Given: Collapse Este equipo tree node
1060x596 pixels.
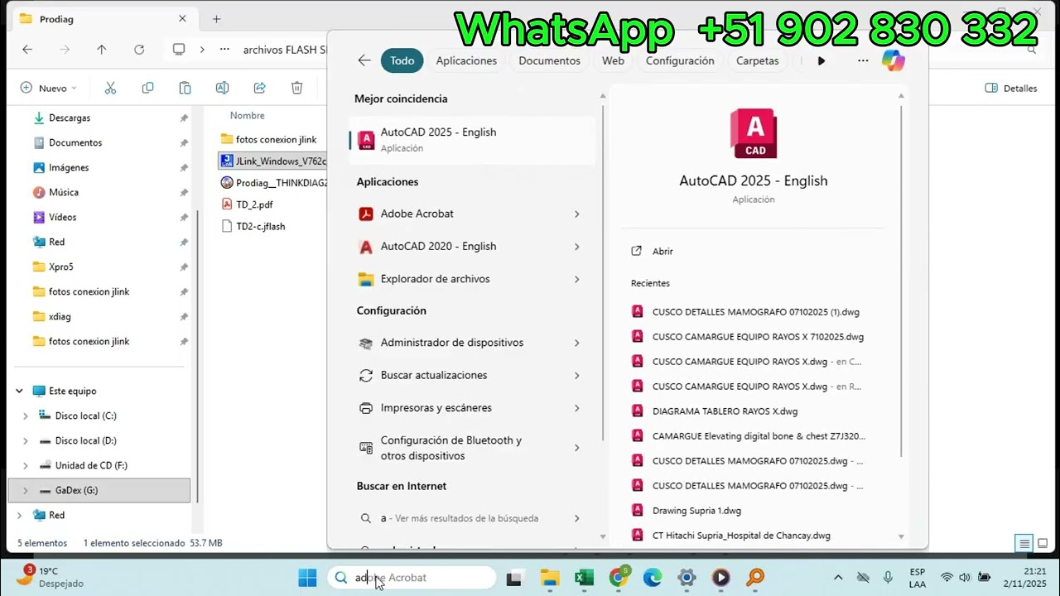Looking at the screenshot, I should coord(19,391).
